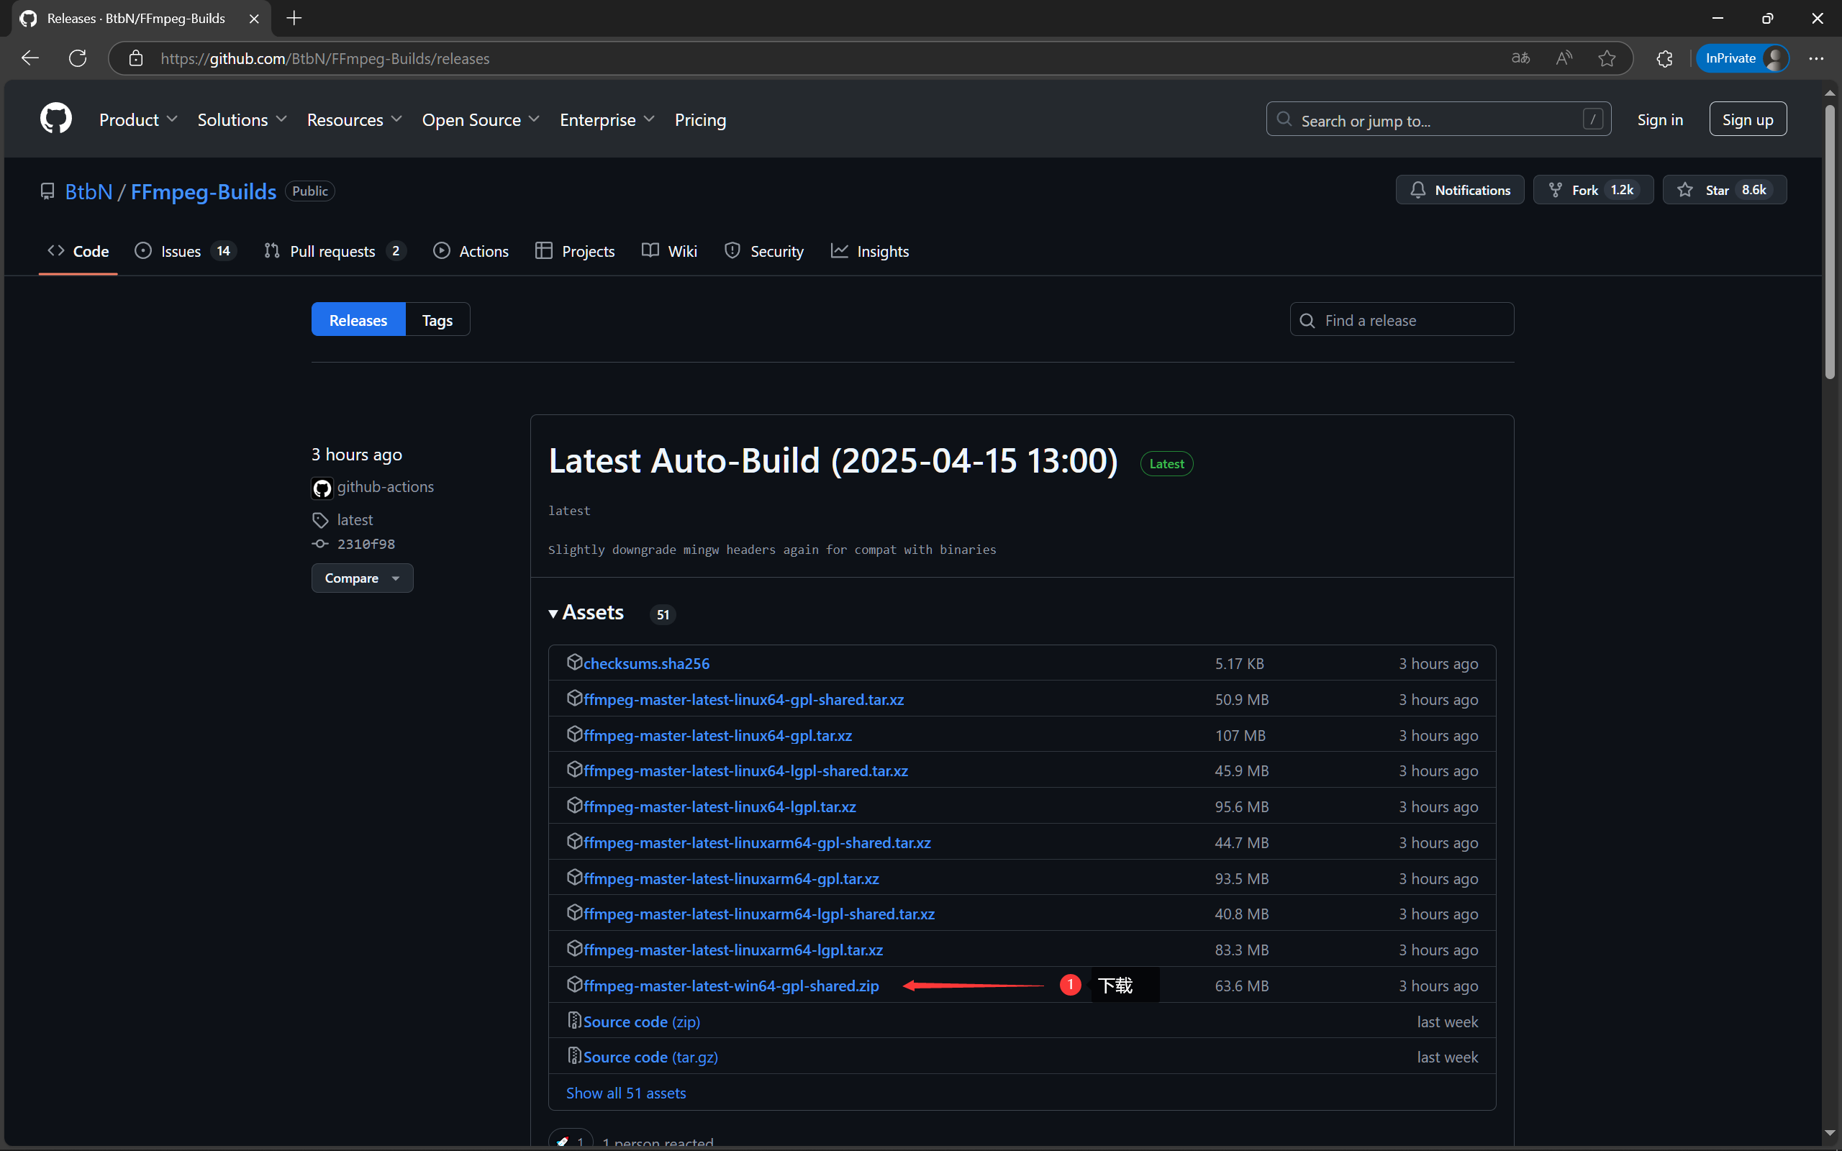The width and height of the screenshot is (1842, 1151).
Task: Click the github-actions avatar icon
Action: 322,488
